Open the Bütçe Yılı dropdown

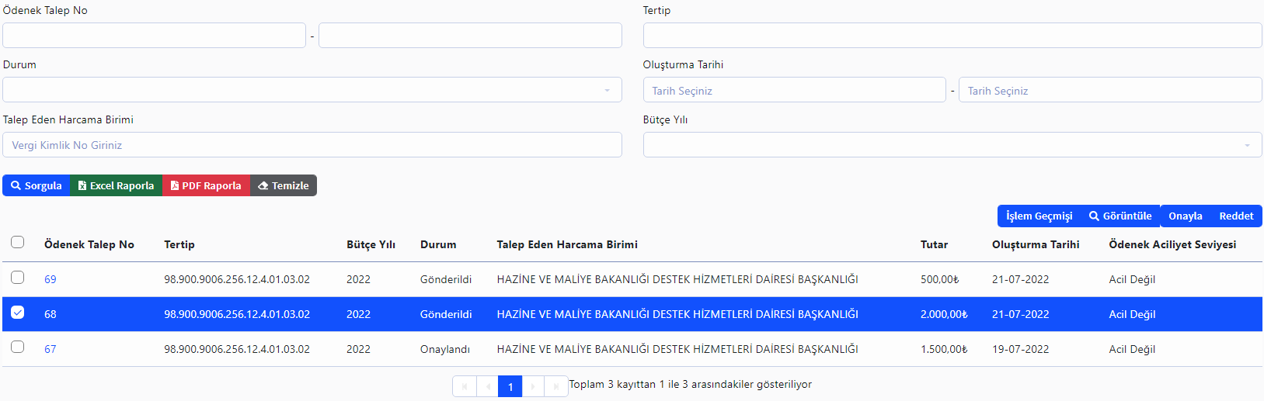pyautogui.click(x=952, y=145)
